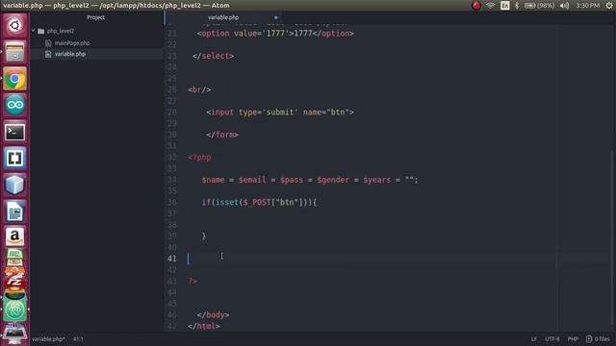Click the </form> closing tag
The height and width of the screenshot is (346, 616).
[222, 135]
